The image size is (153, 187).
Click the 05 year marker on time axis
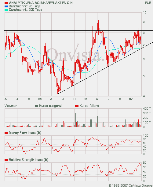click(x=40, y=99)
